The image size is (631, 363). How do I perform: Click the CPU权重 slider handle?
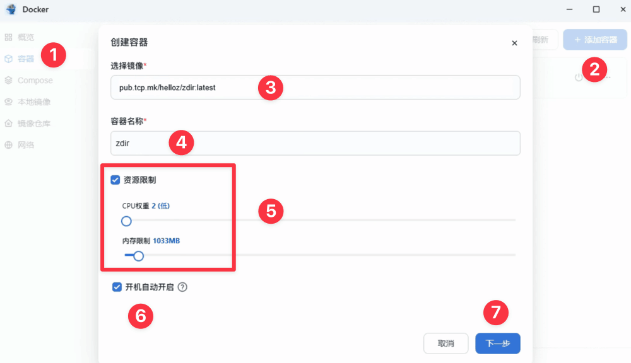pyautogui.click(x=126, y=221)
